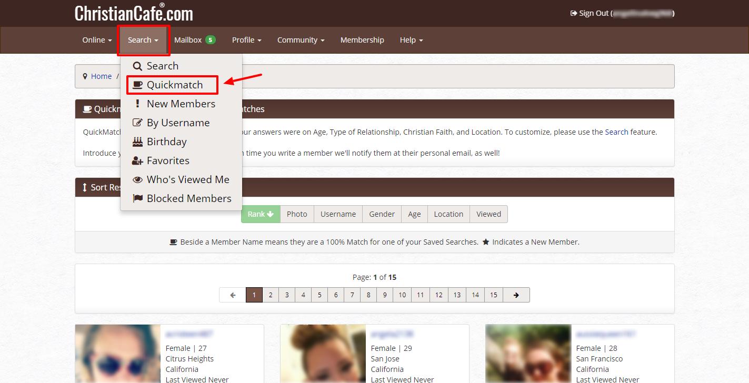Sort results by Rank

click(x=261, y=214)
